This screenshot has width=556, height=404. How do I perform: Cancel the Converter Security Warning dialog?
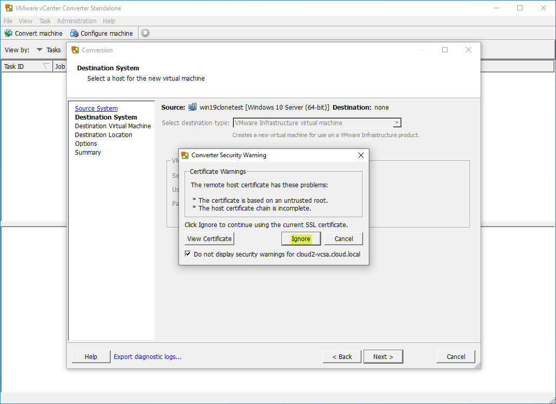coord(343,238)
